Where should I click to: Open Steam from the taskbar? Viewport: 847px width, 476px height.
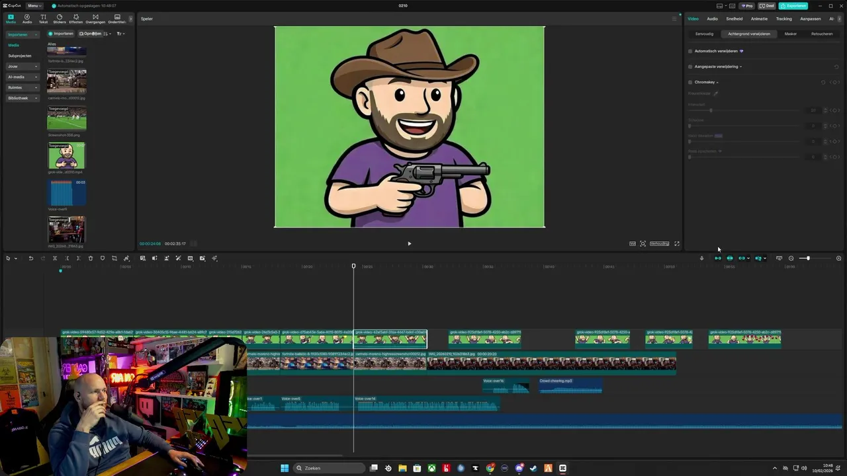(x=533, y=468)
